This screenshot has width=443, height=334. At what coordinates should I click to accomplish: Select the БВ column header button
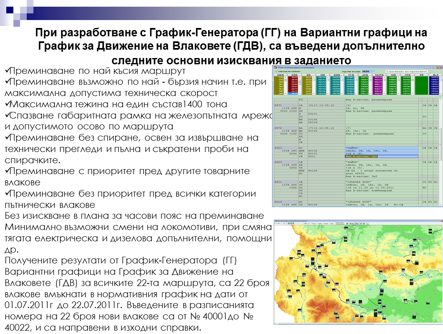pos(308,75)
